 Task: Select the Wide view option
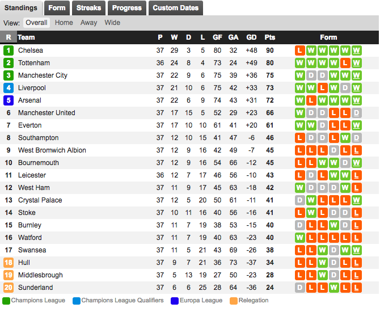[x=112, y=23]
